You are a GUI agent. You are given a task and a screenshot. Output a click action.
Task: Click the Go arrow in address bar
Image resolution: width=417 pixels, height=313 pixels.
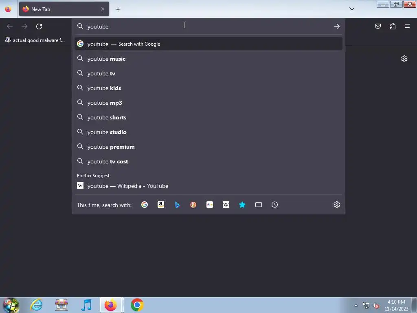coord(337,26)
